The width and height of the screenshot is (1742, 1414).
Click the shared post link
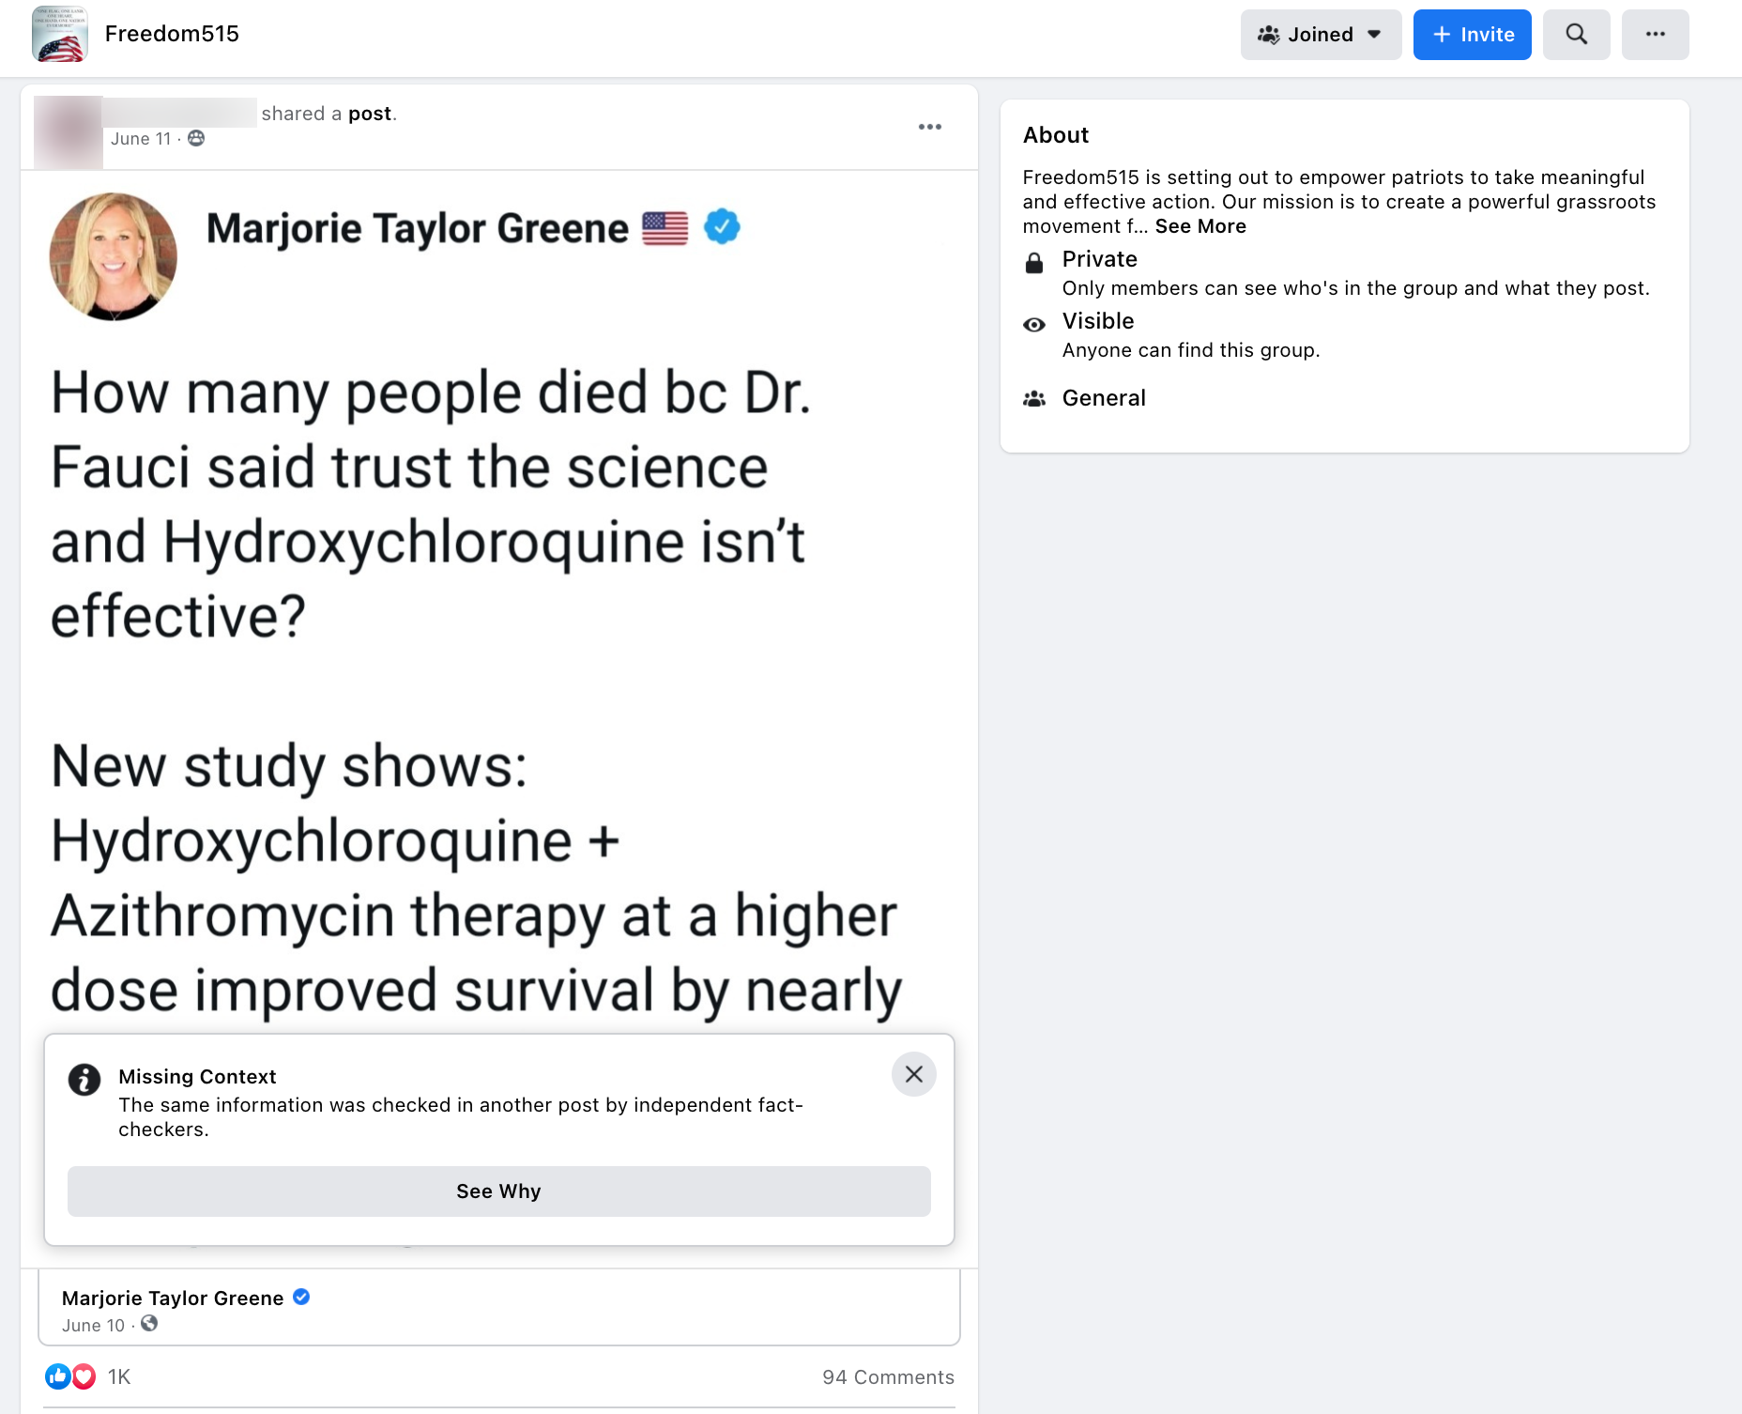(x=370, y=113)
